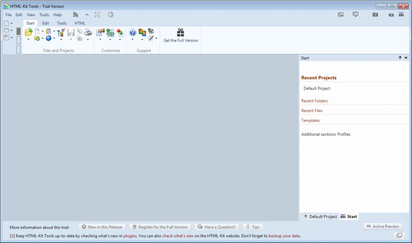Viewport: 412px width, 243px height.
Task: Expand arrow beside clipboard paste icon
Action: point(54,31)
